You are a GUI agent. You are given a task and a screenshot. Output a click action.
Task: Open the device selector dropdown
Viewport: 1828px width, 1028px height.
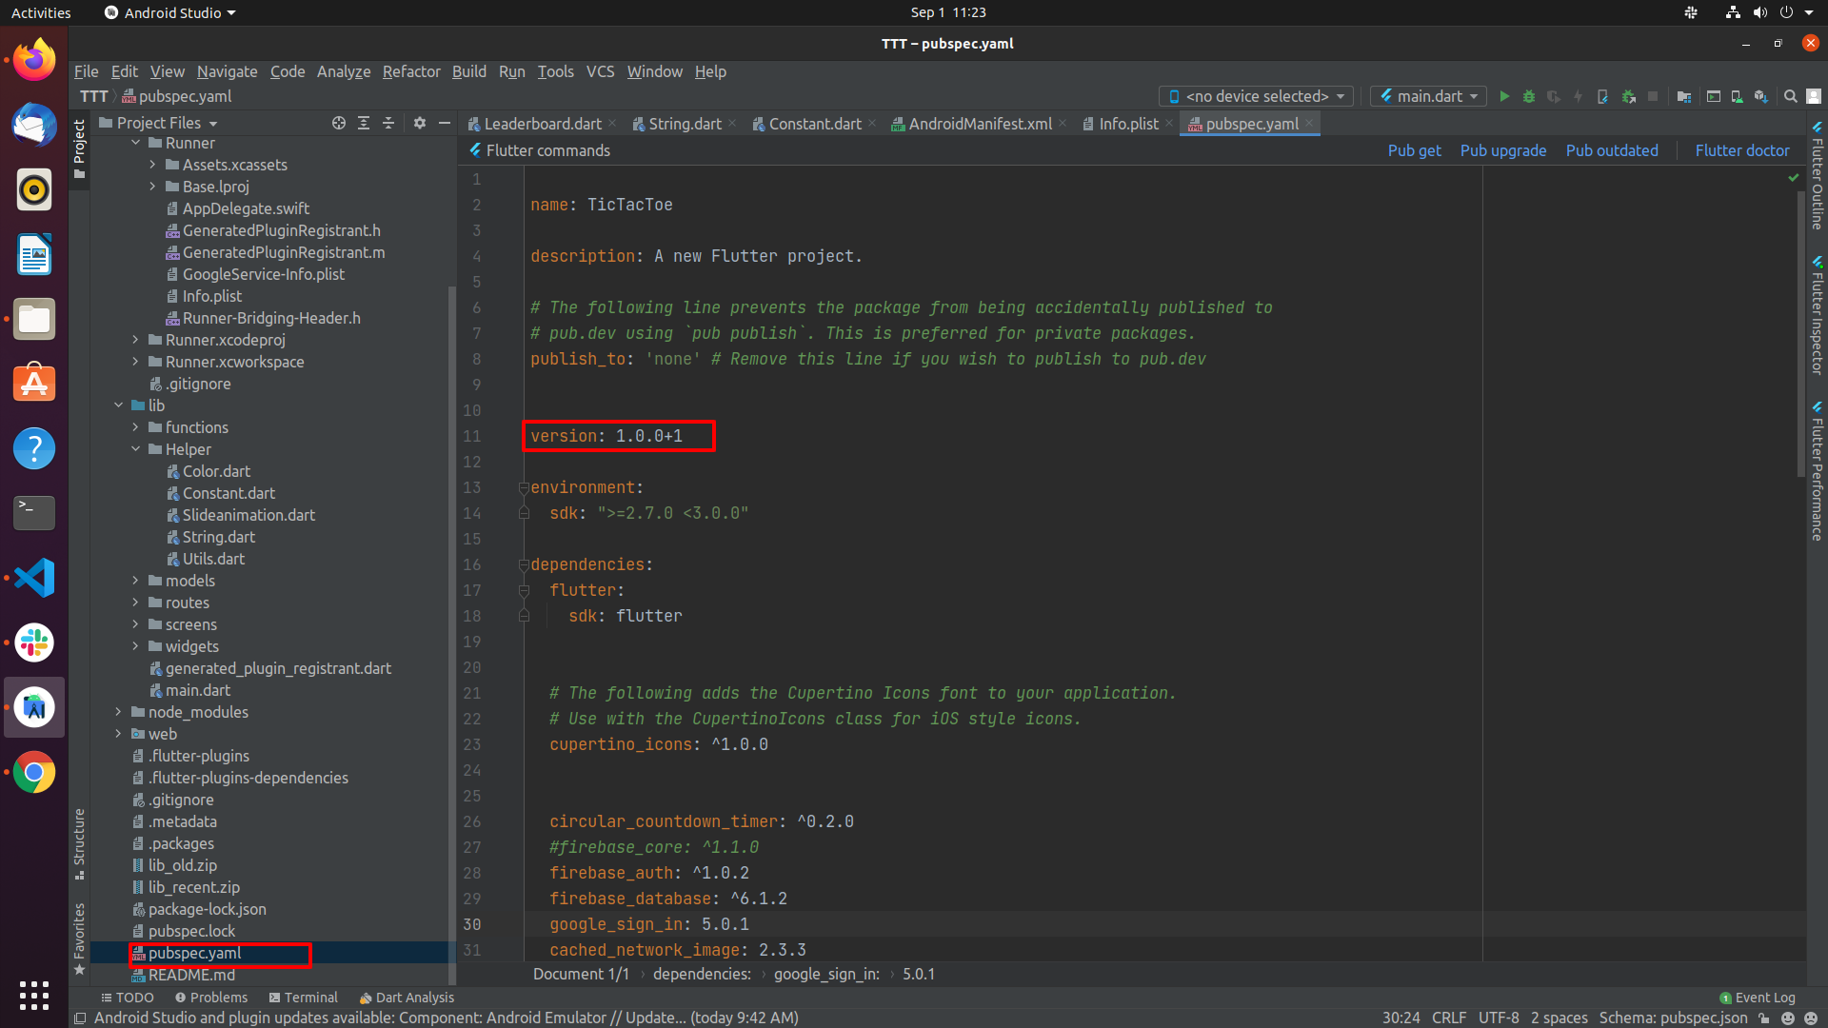[1256, 96]
